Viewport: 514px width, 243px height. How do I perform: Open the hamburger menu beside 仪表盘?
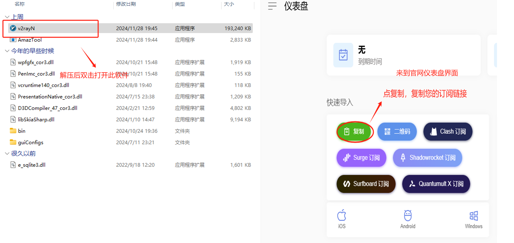click(272, 6)
